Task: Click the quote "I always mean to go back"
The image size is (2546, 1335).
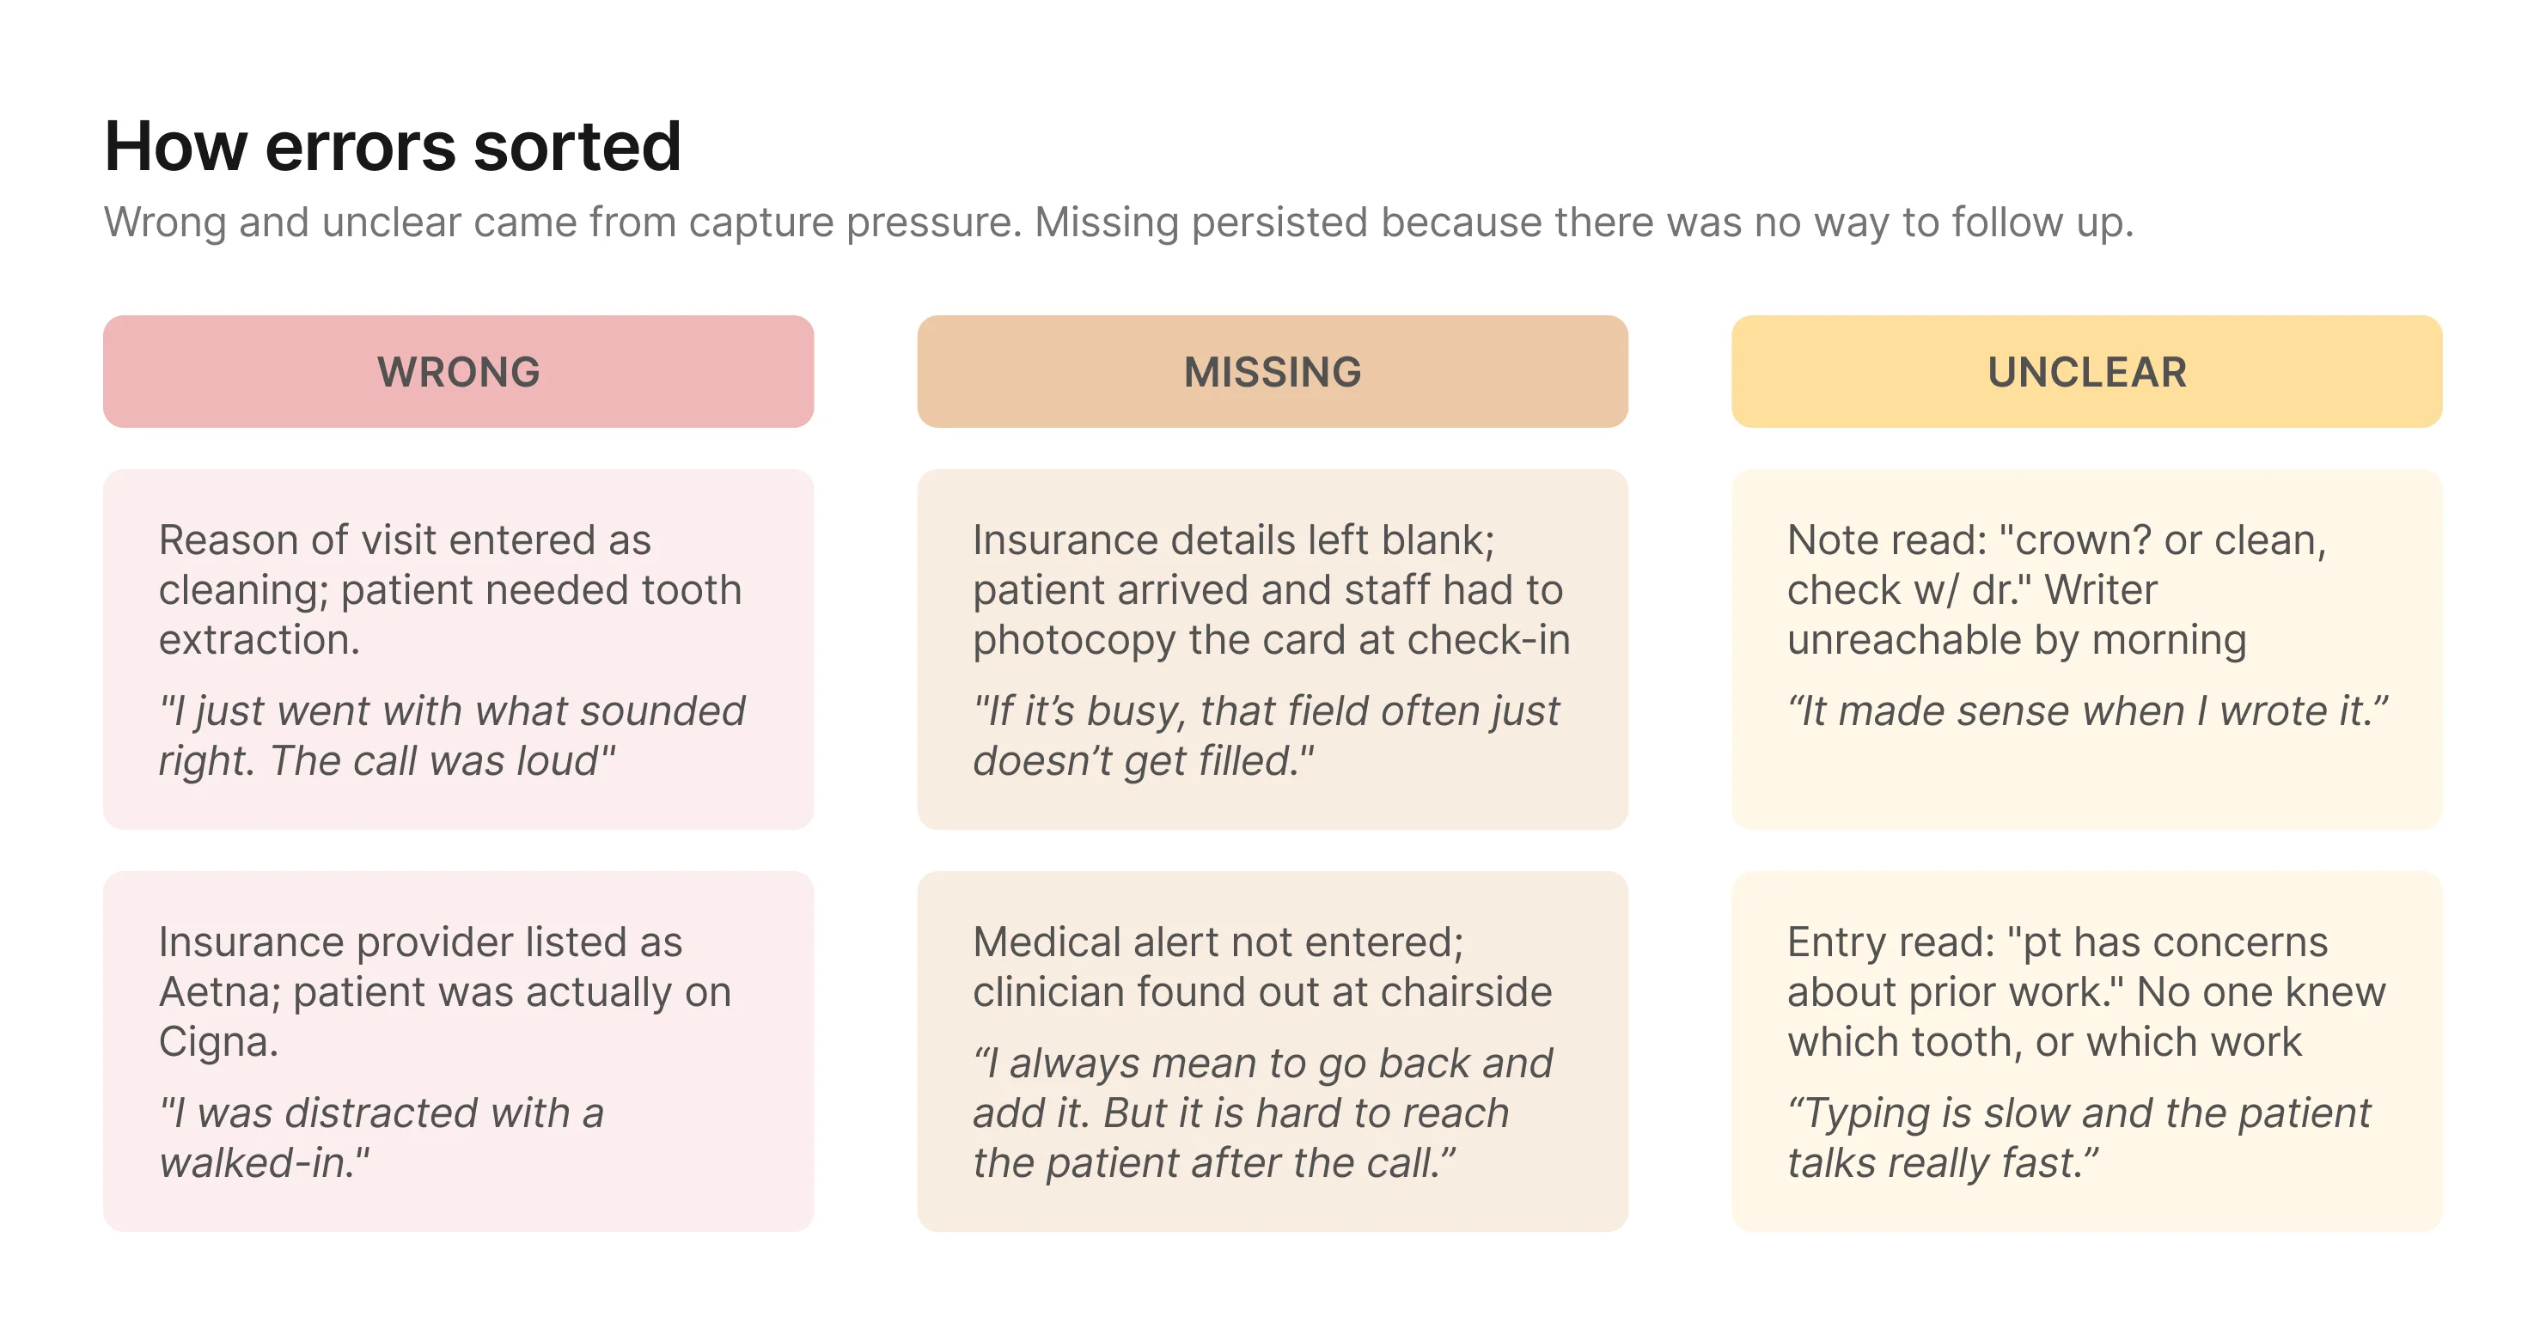Action: tap(1262, 1112)
